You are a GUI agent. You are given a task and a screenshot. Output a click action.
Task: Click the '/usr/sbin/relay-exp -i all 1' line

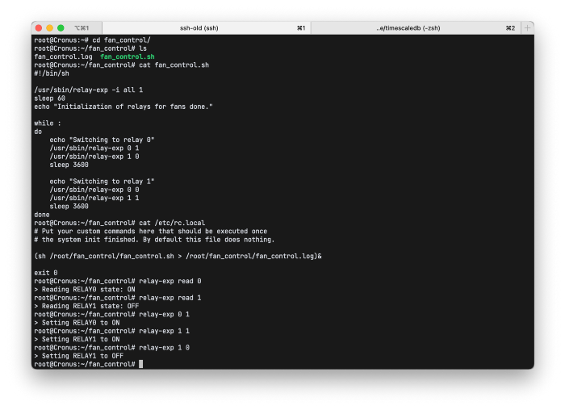click(89, 90)
